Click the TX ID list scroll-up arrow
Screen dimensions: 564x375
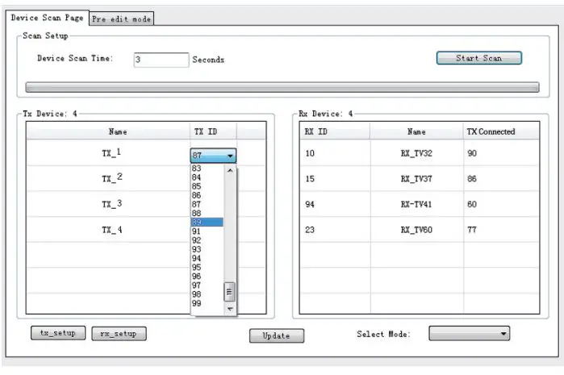pos(230,170)
